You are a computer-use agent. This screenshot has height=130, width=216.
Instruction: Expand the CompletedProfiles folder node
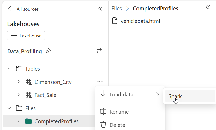click(19, 121)
